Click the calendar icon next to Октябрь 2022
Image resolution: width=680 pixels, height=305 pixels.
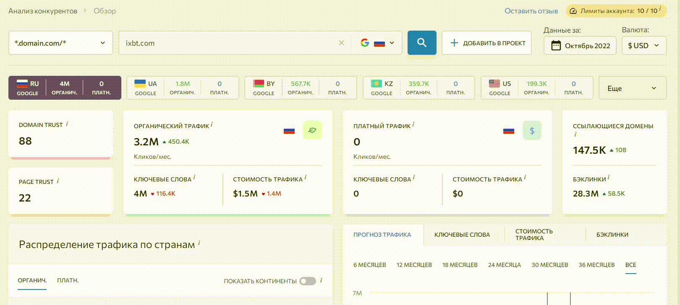click(556, 45)
